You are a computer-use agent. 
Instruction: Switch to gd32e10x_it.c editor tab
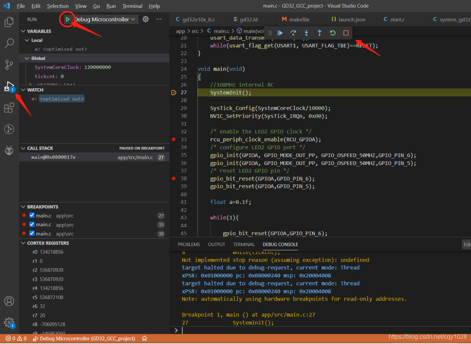(x=198, y=19)
